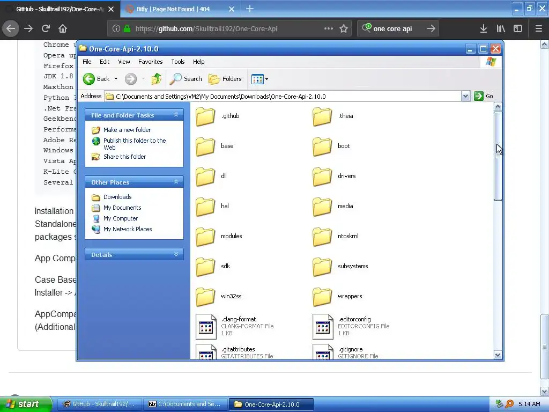Open the Favorites menu
This screenshot has height=412, width=549.
click(x=150, y=62)
